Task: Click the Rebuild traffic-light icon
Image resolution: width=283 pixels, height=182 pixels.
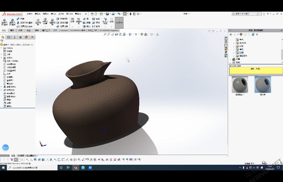Action: click(130, 14)
